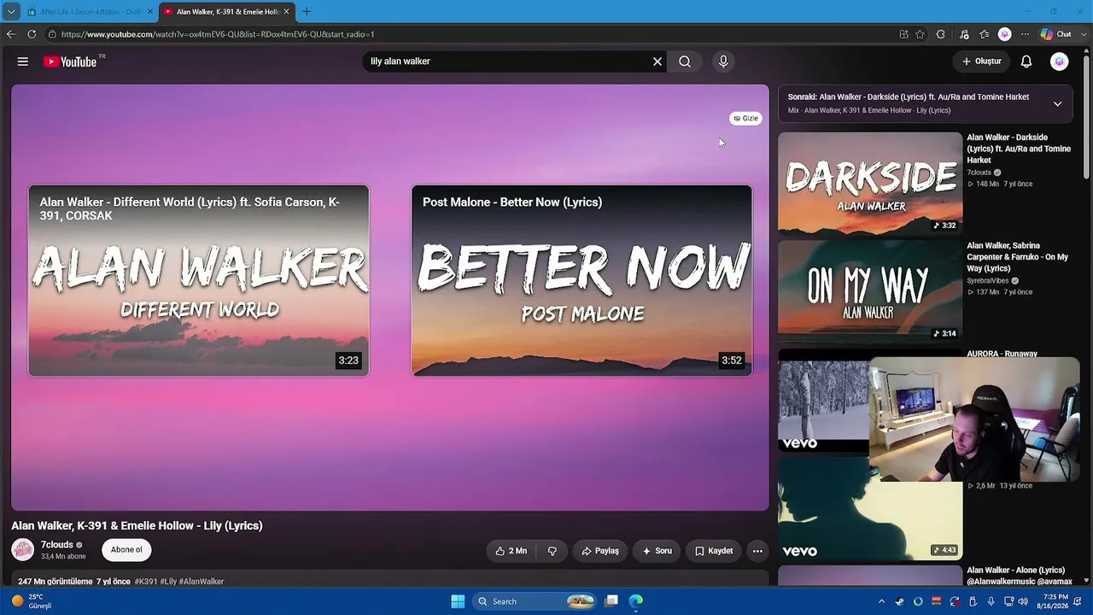Click the #K391 hashtag

tap(146, 582)
